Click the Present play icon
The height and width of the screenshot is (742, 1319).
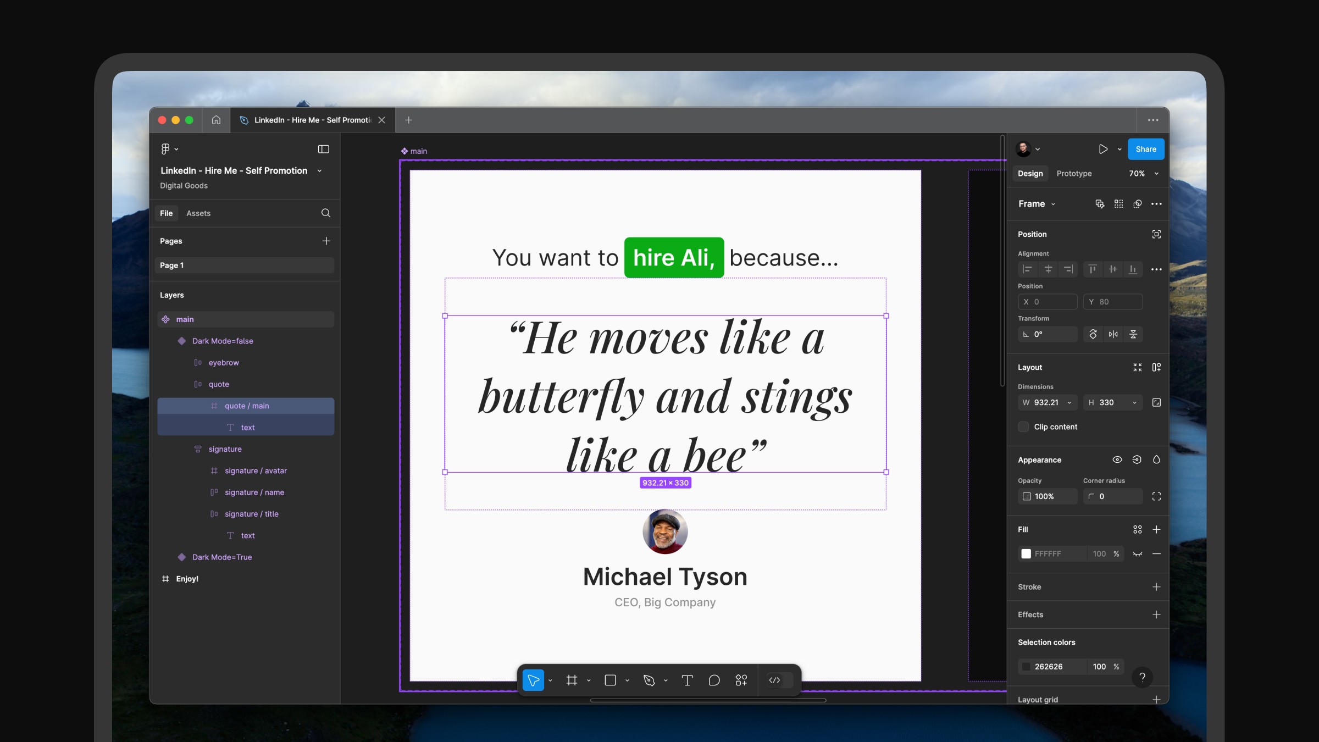pyautogui.click(x=1103, y=149)
